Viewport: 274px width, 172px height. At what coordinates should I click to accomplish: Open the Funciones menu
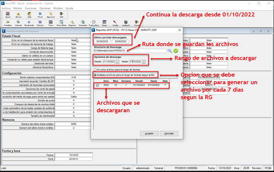click(30, 8)
